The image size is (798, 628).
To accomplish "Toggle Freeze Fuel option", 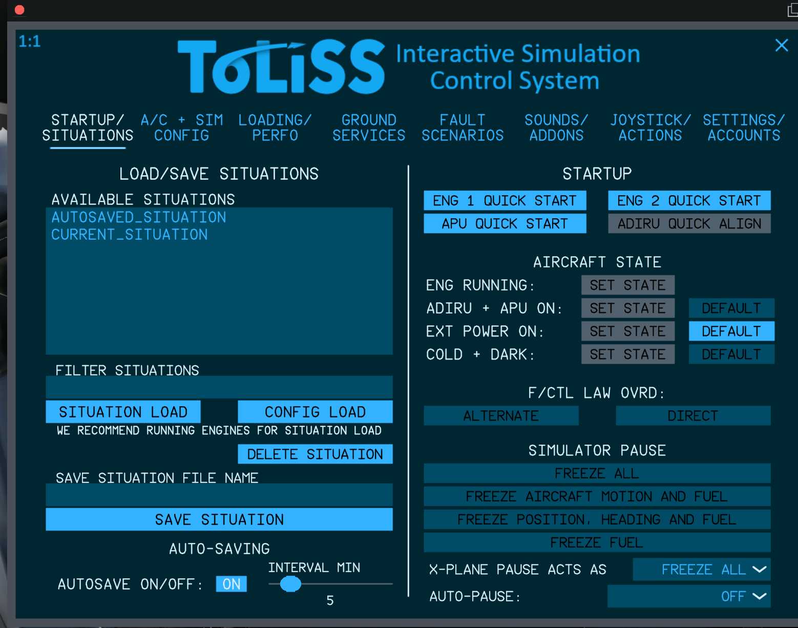I will 597,542.
